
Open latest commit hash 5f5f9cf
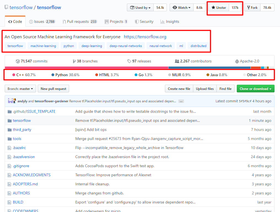tap(245, 101)
